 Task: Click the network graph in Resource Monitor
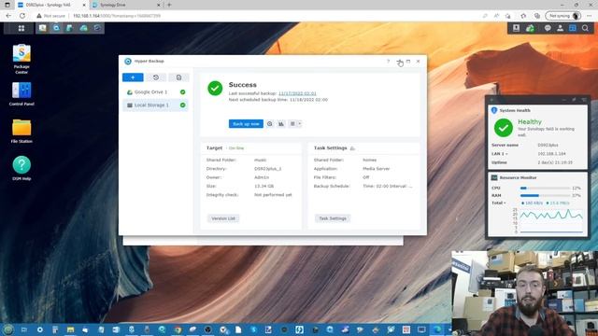[551, 220]
